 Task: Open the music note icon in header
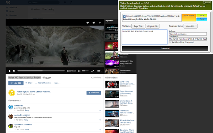pyautogui.click(x=71, y=2)
